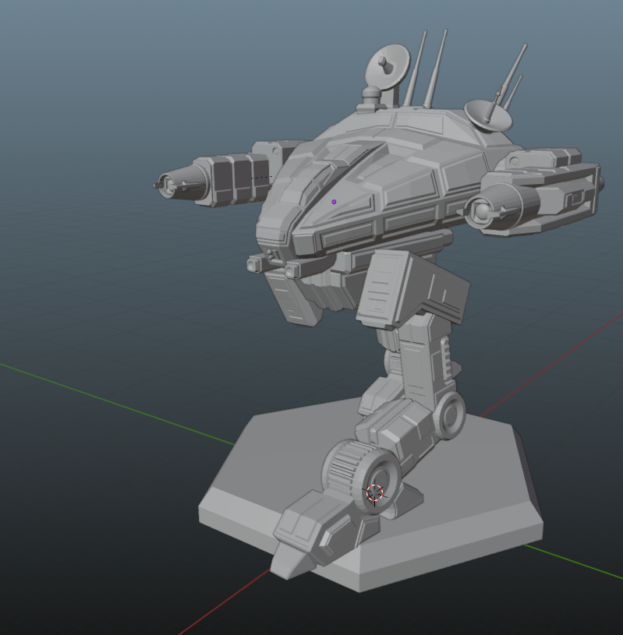Click the ribbed ankle gear wheel of the leg

361,477
